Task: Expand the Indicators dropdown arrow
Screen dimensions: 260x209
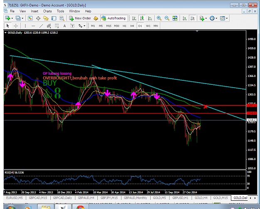Action: pyautogui.click(x=206, y=18)
